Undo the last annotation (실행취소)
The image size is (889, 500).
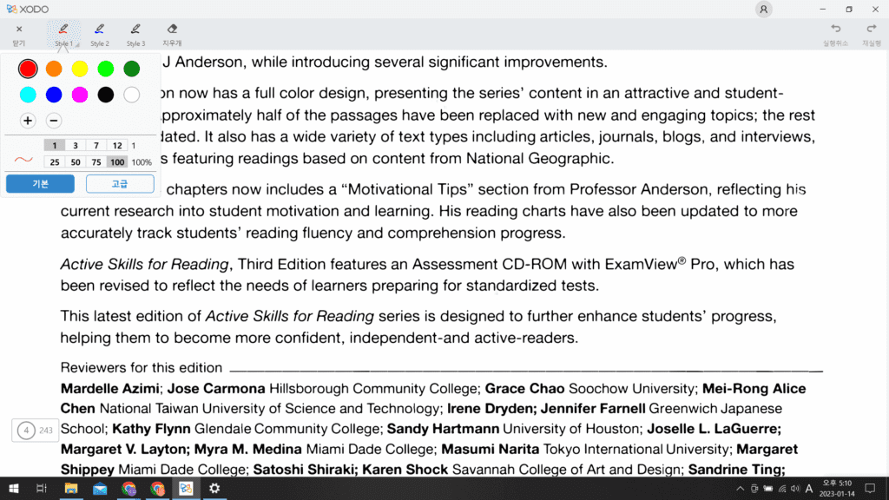[836, 34]
